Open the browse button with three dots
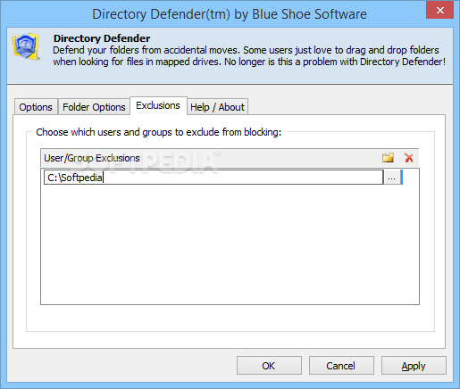The height and width of the screenshot is (389, 460). [x=391, y=178]
